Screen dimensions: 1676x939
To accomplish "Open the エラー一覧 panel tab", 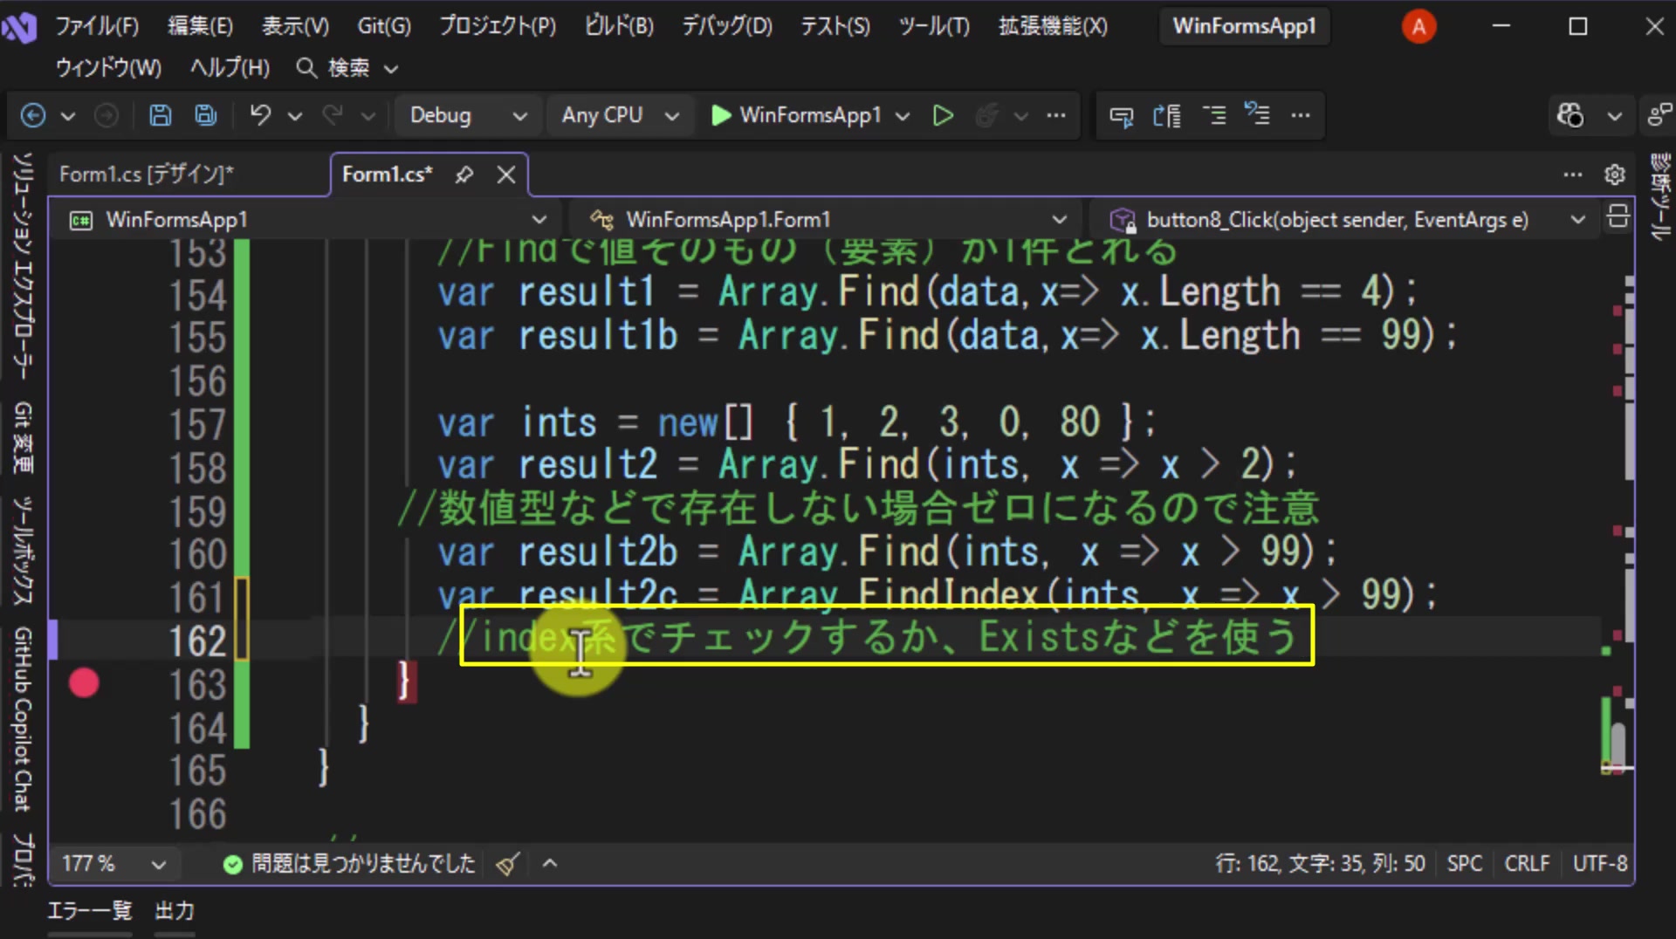I will (x=89, y=911).
